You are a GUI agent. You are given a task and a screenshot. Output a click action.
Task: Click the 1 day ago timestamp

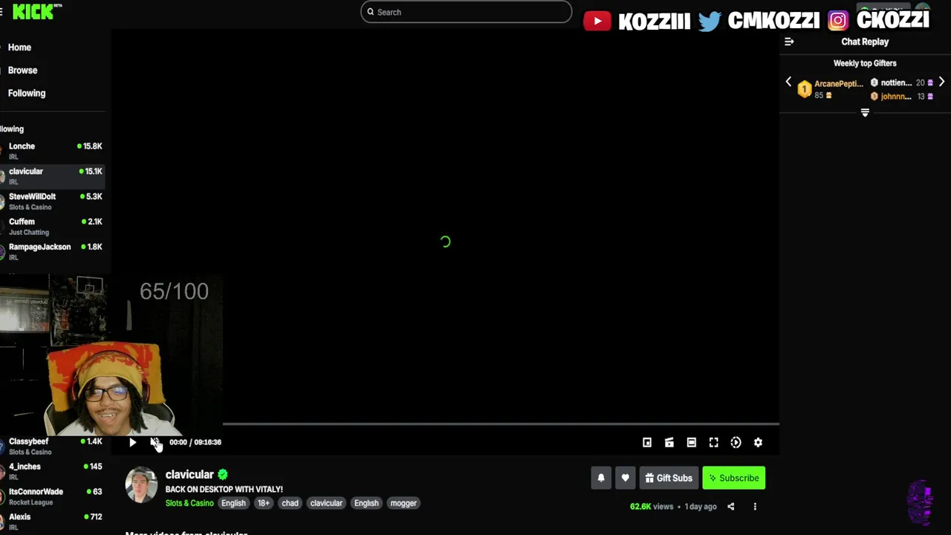701,507
